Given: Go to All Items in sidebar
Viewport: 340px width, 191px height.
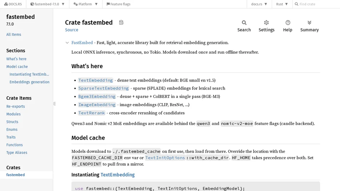Looking at the screenshot, I should click(x=14, y=34).
